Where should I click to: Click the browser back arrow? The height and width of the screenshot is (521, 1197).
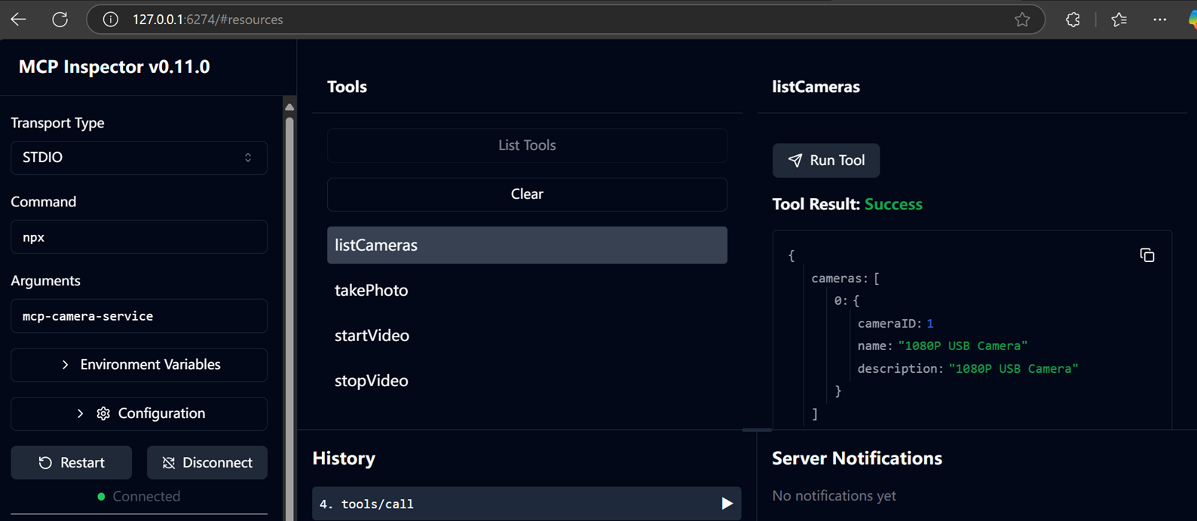[19, 20]
